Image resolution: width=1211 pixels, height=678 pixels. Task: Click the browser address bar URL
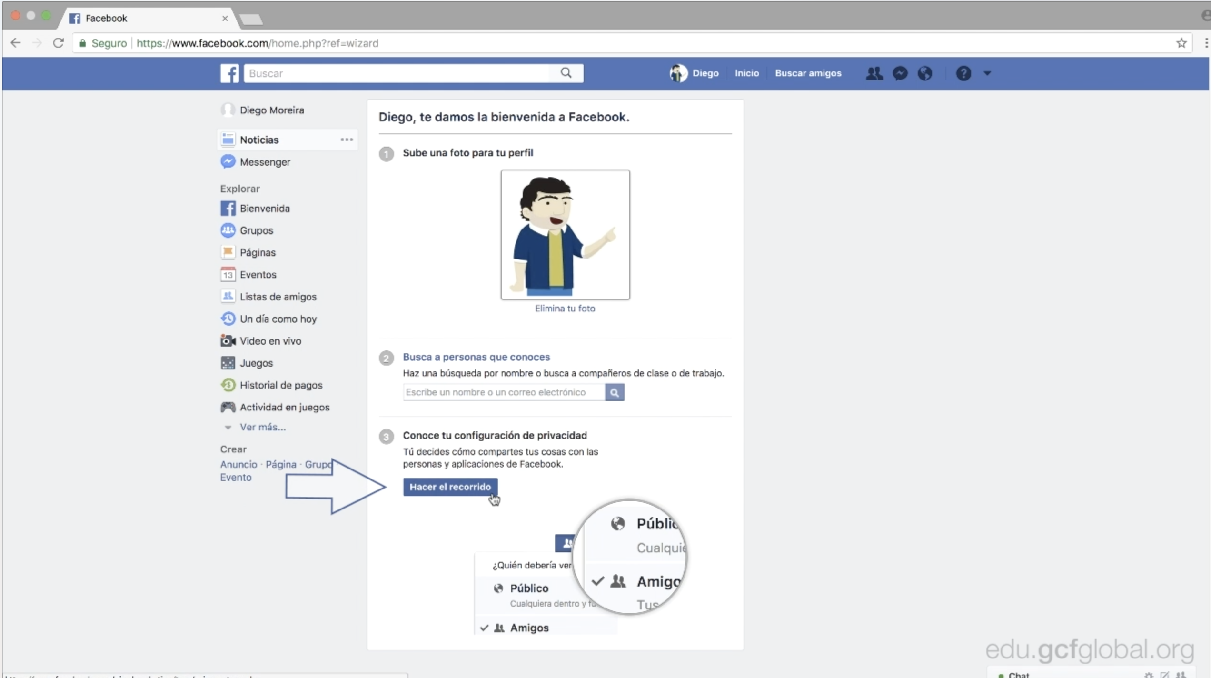pos(257,43)
